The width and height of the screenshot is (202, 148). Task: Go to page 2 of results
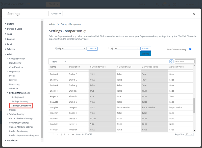pos(64,134)
